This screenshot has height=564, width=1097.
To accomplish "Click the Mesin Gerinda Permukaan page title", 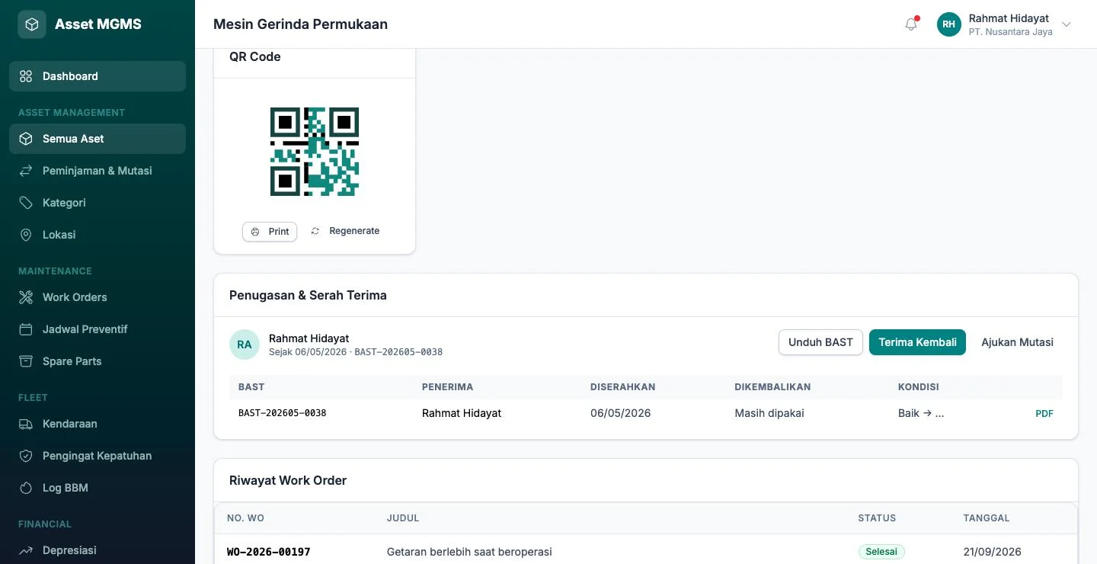I will 300,24.
